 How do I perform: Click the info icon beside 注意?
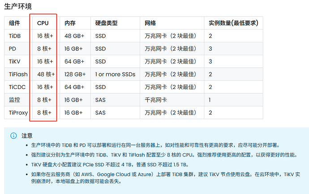(x=13, y=135)
